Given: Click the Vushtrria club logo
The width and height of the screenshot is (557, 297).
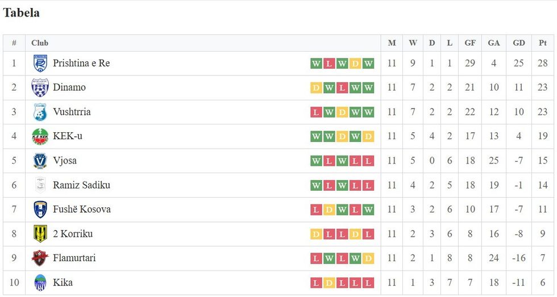Looking at the screenshot, I should (x=40, y=112).
